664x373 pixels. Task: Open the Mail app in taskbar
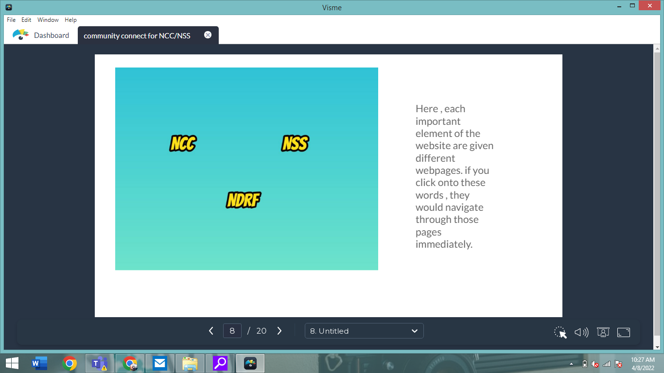pos(159,363)
